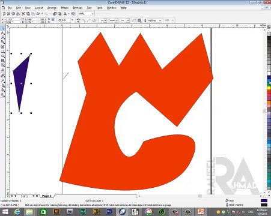Open the View menu
This screenshot has width=271, height=216.
28,8
